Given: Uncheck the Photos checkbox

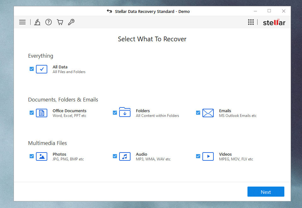Looking at the screenshot, I should (x=32, y=156).
